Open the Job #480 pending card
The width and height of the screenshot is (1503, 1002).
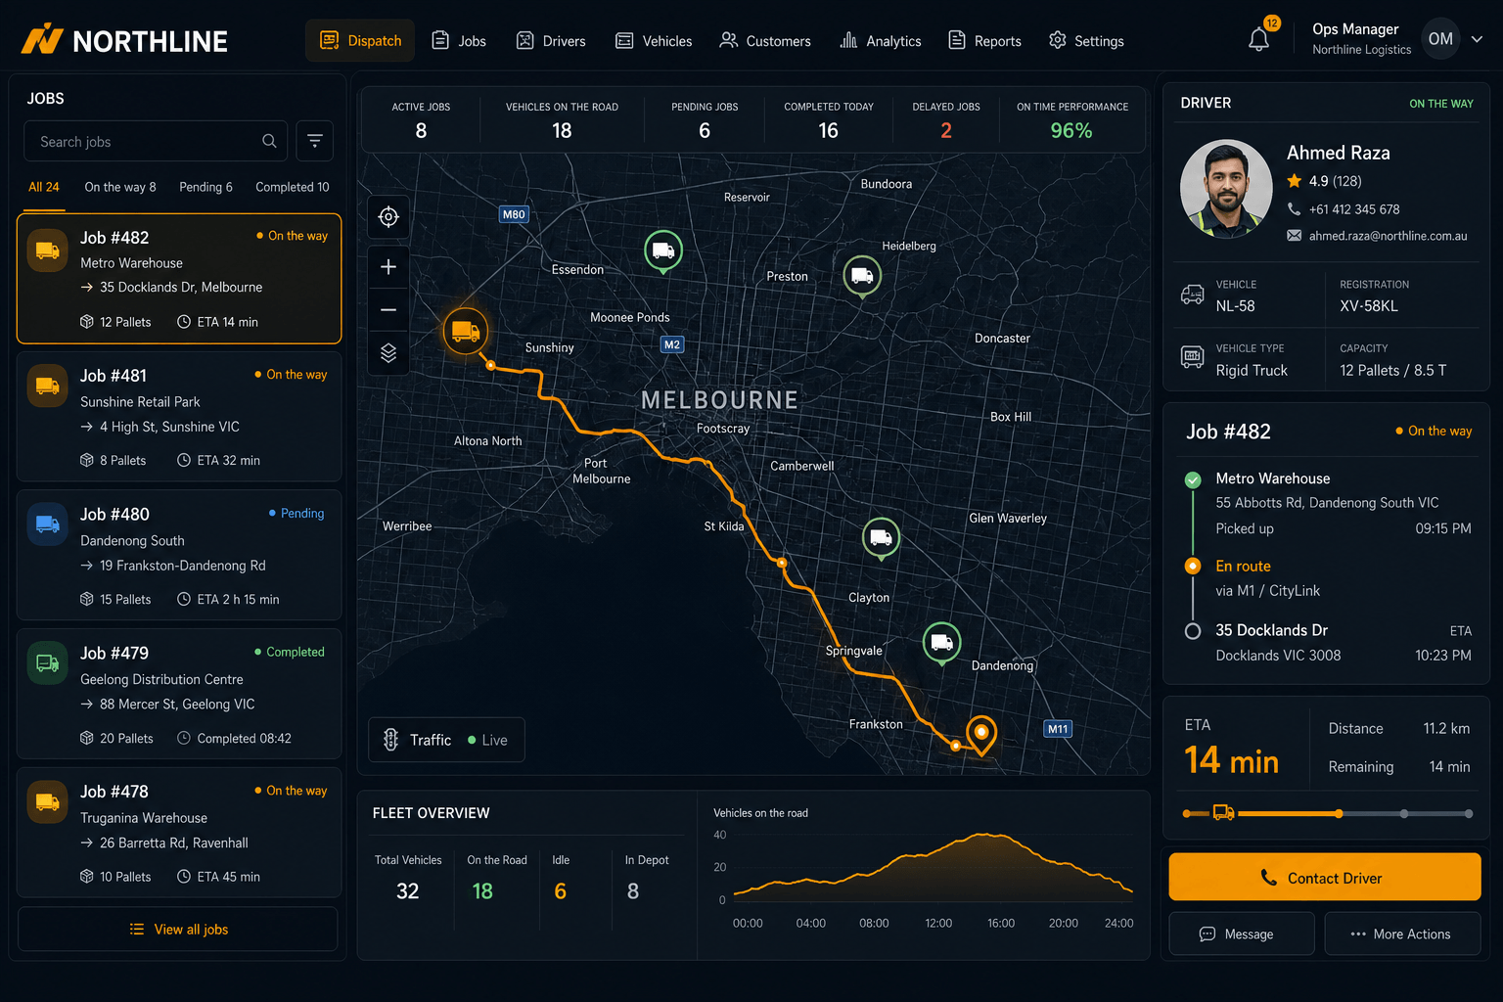tap(179, 555)
